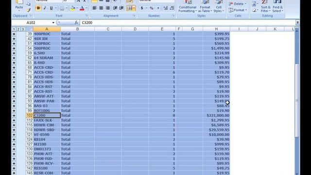Show outline level 2
311x175 pixels.
(18, 29)
